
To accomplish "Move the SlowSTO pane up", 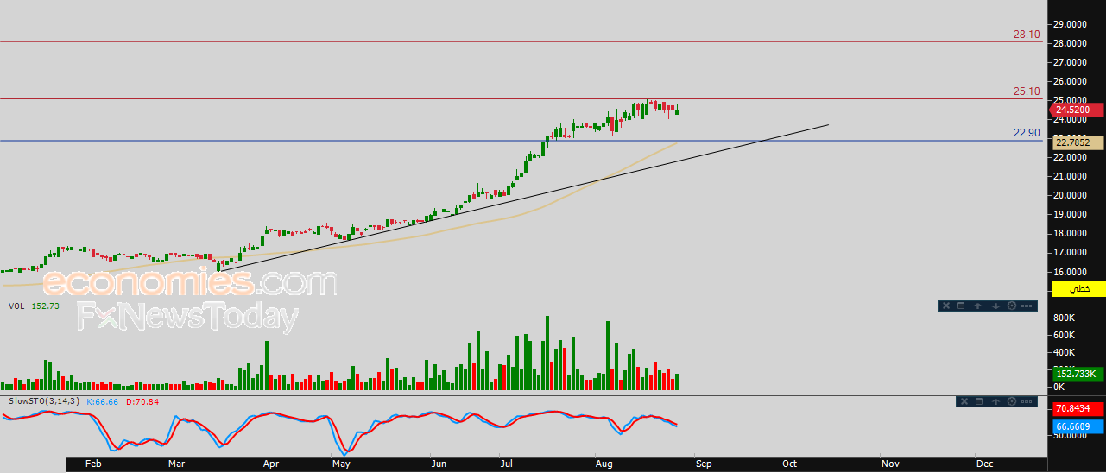I will point(995,401).
